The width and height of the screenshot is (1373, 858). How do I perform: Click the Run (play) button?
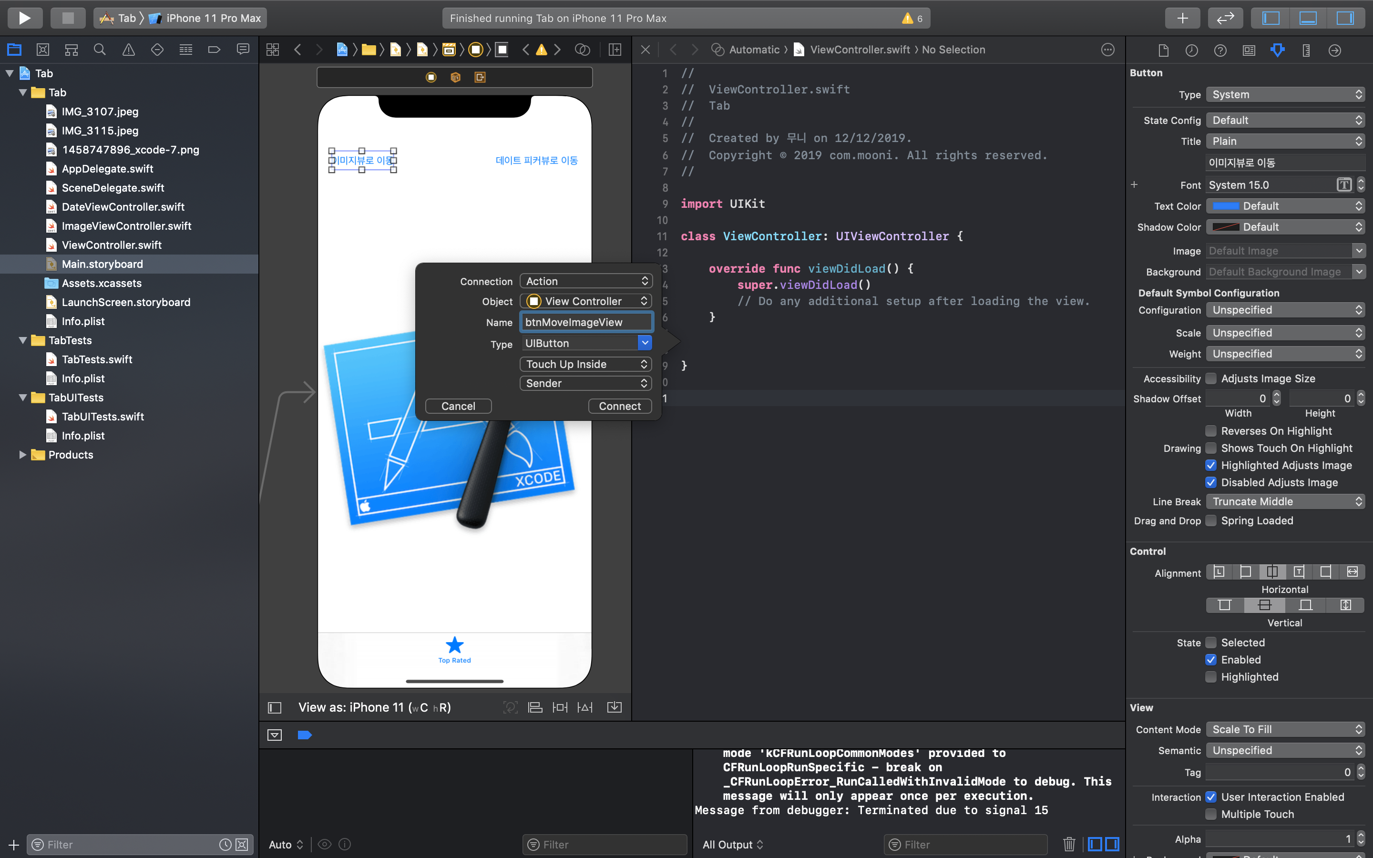24,18
